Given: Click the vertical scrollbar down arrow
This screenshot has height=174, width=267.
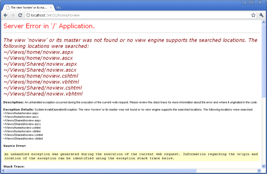Looking at the screenshot, I should 264,166.
